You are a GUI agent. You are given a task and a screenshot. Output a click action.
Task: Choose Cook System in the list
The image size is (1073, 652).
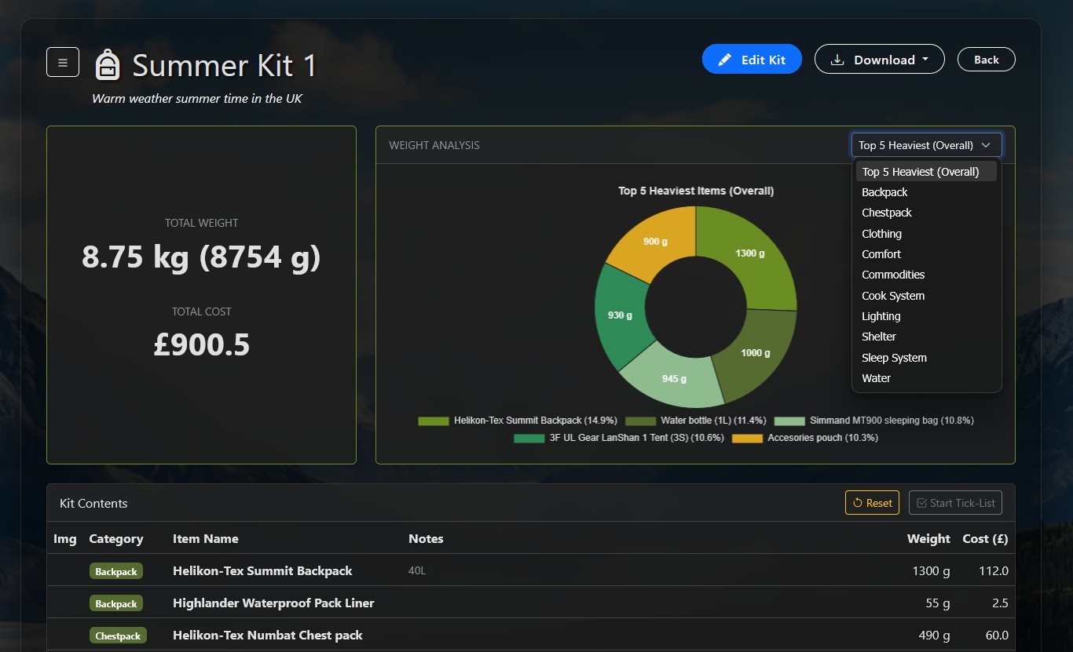892,296
